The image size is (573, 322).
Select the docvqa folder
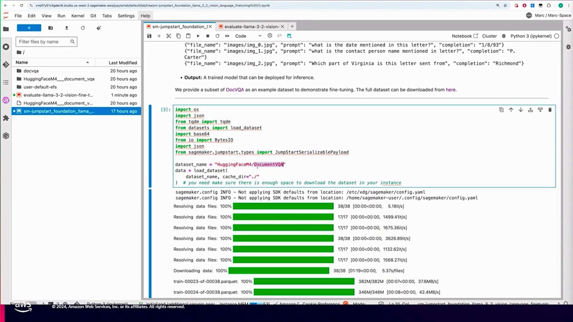(x=77, y=71)
